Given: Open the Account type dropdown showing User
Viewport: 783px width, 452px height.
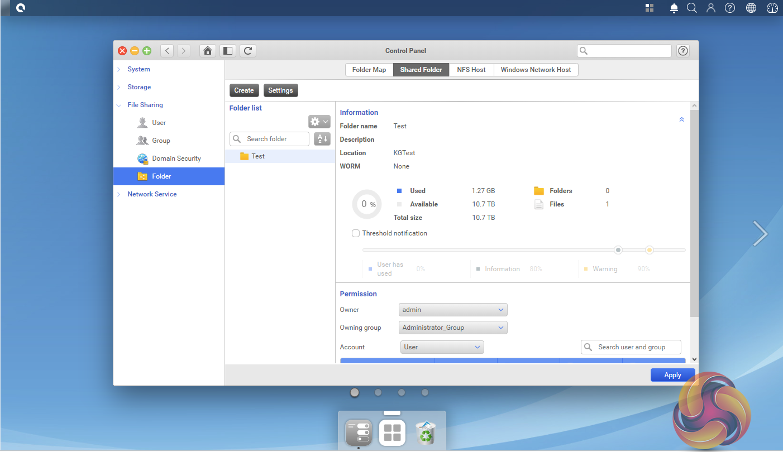Looking at the screenshot, I should [442, 347].
